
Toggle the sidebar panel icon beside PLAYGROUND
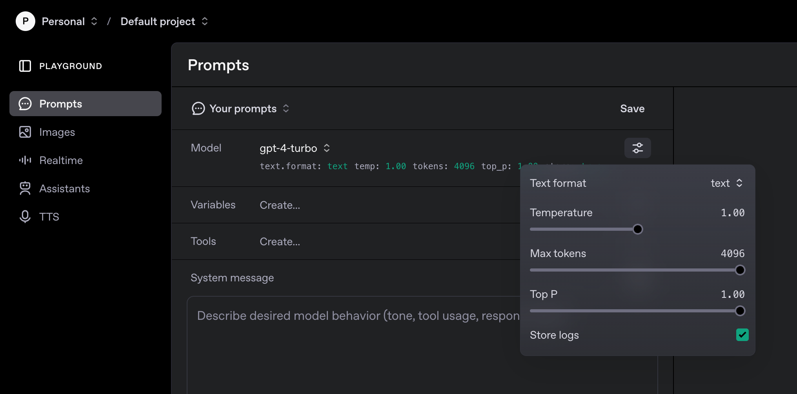[x=25, y=66]
